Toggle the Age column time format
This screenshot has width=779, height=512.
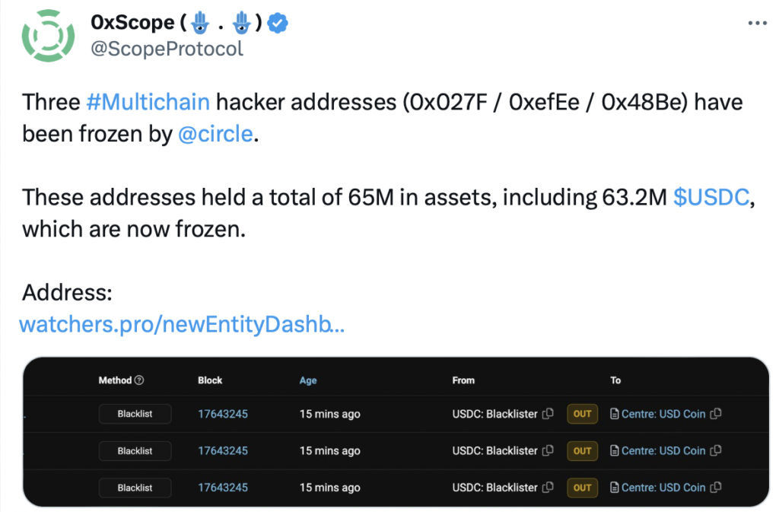click(308, 380)
